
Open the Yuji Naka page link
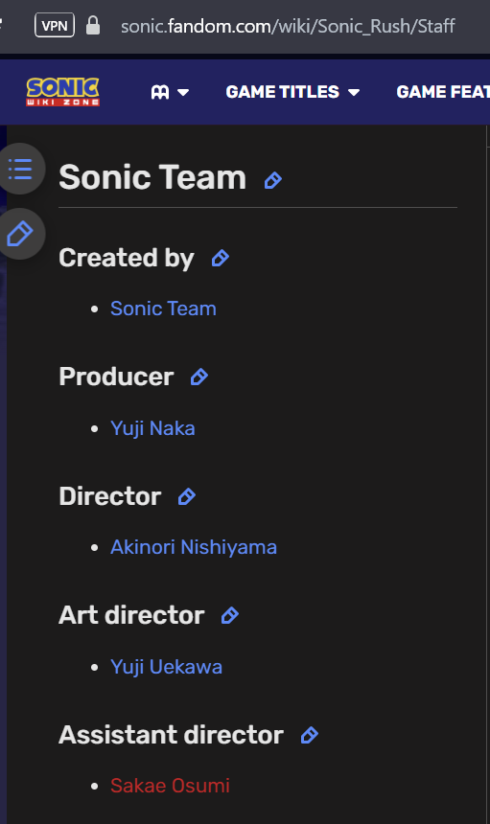153,428
